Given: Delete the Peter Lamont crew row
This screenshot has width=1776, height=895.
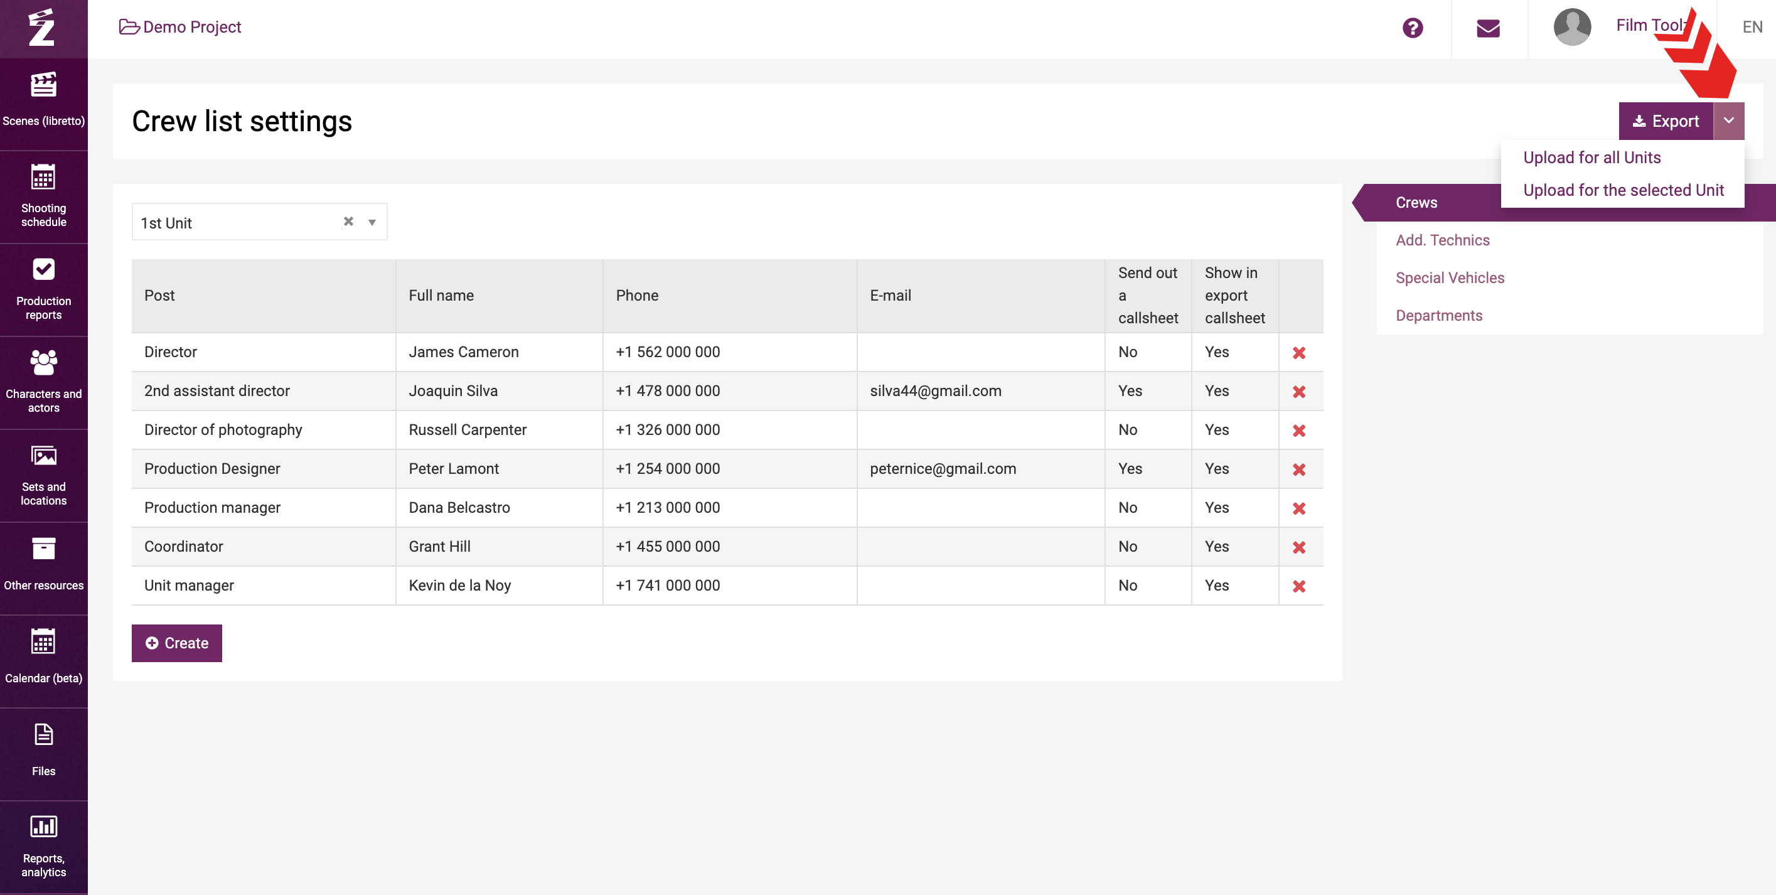Looking at the screenshot, I should point(1299,469).
